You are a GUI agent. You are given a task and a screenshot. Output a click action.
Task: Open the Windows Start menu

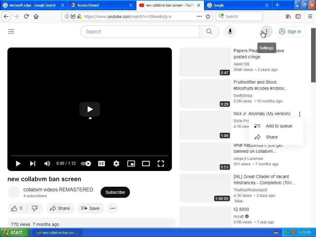click(x=15, y=232)
